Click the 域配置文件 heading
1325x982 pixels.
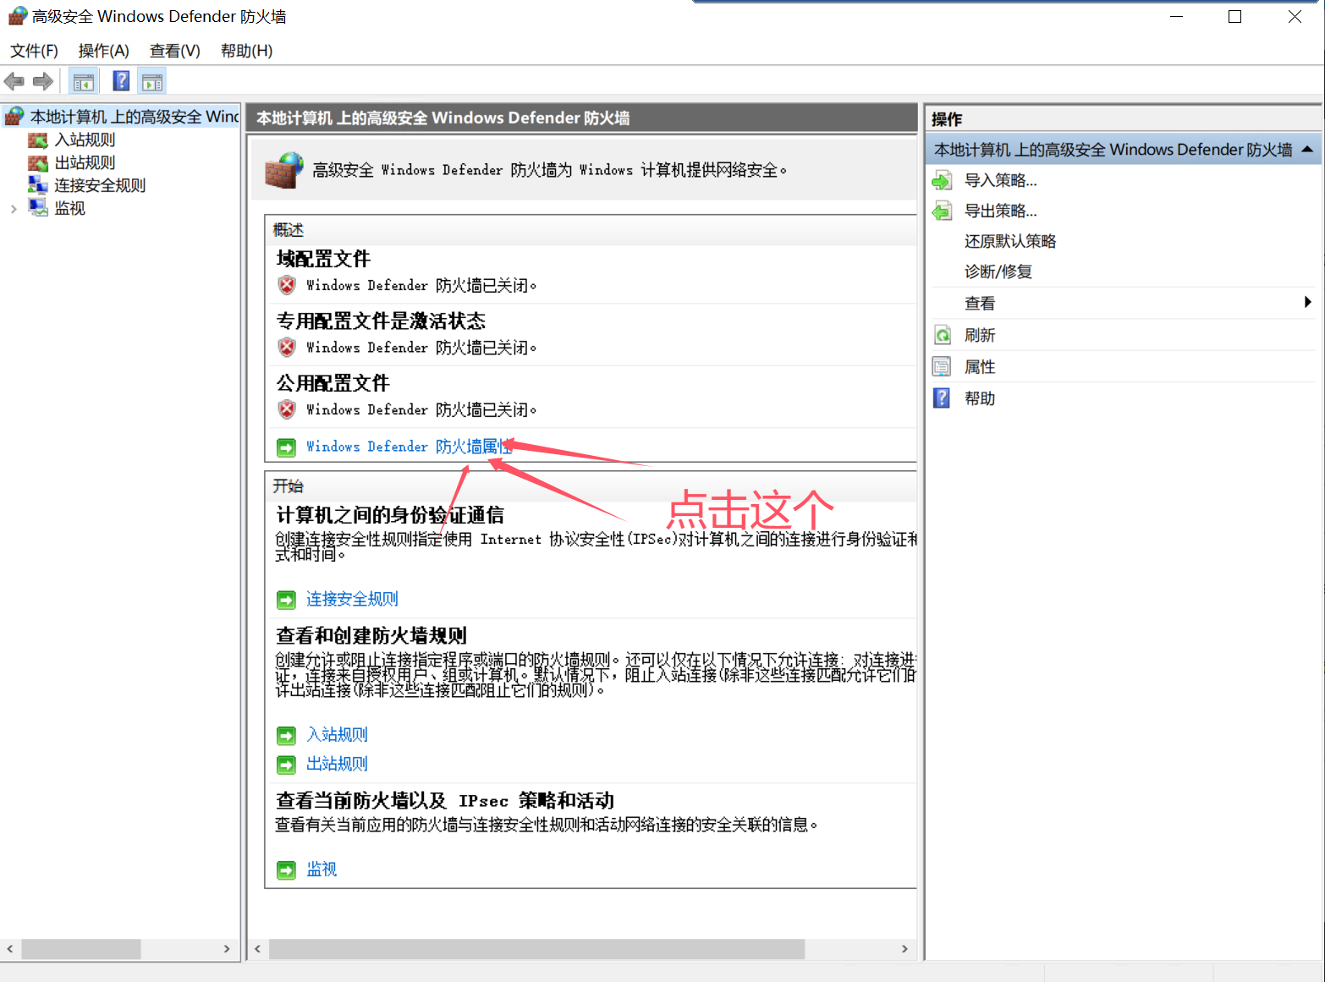point(323,259)
